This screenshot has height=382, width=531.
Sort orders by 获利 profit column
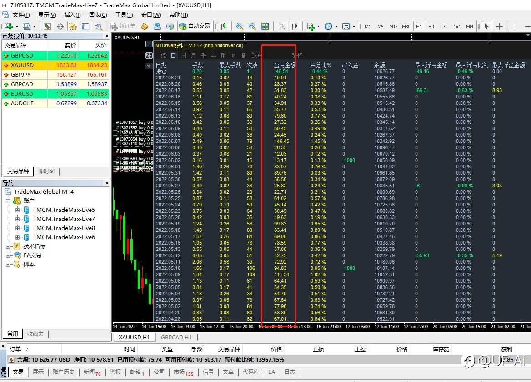click(x=506, y=349)
